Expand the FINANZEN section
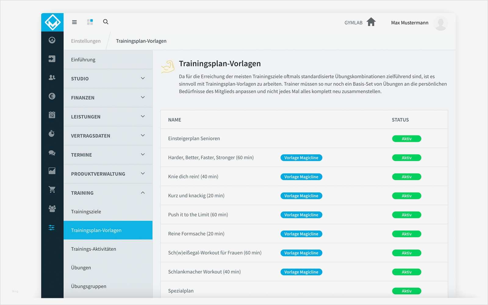488x305 pixels. [108, 98]
